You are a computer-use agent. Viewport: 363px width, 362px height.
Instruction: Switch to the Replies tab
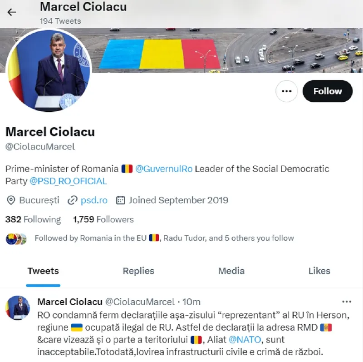tap(138, 271)
